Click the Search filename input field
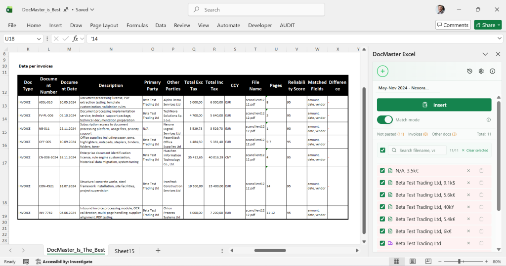 pyautogui.click(x=417, y=150)
